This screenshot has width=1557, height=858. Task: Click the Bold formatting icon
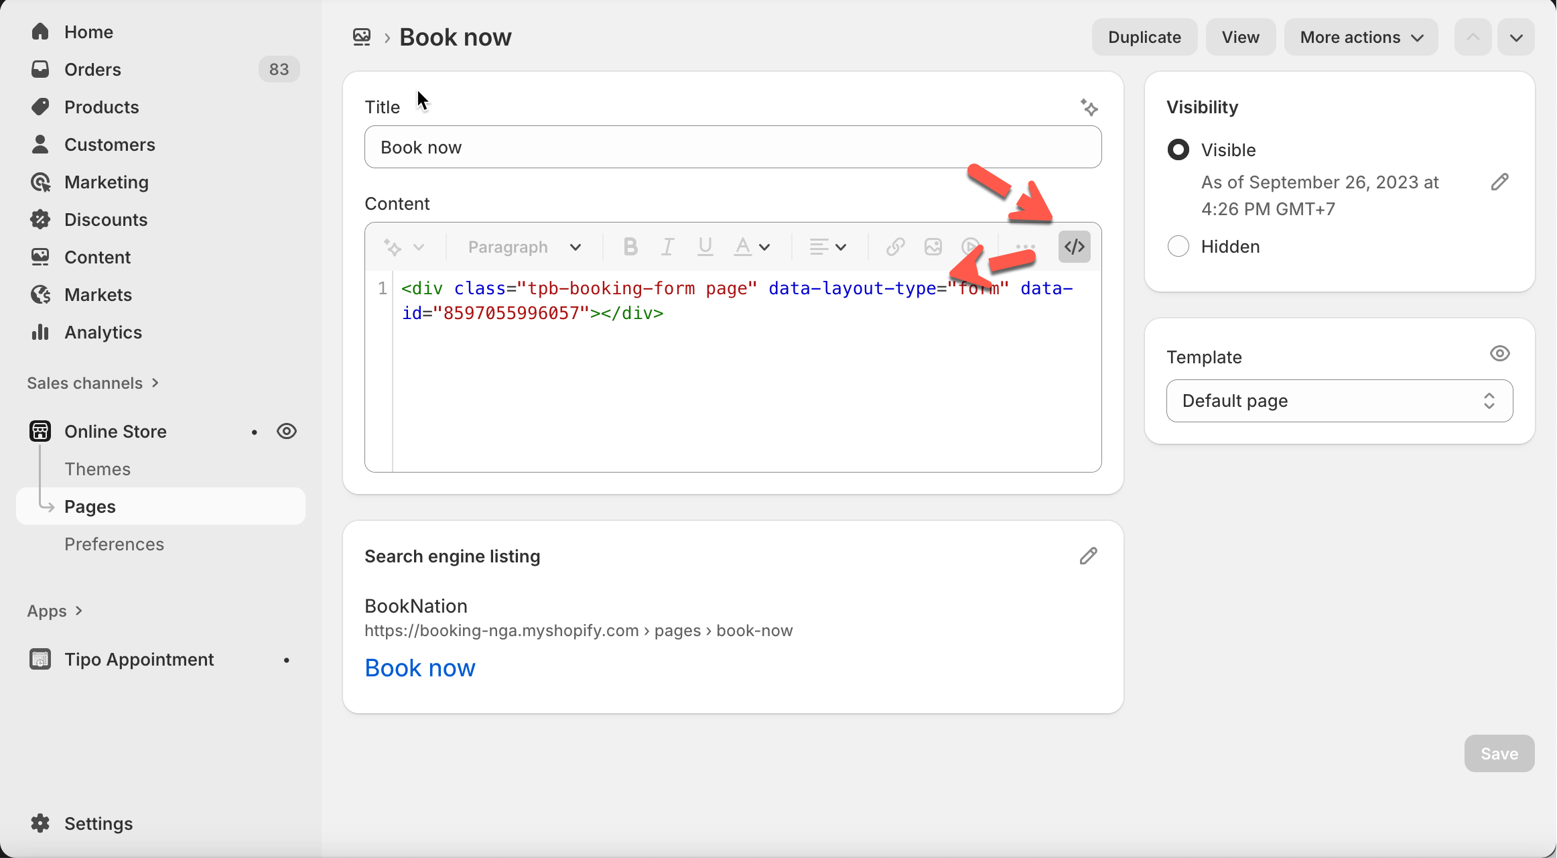(x=630, y=247)
